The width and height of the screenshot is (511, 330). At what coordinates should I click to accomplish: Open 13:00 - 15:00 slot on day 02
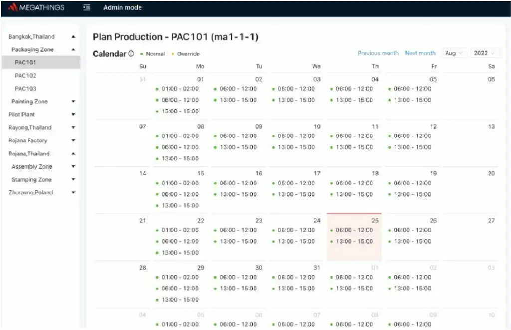tap(238, 100)
